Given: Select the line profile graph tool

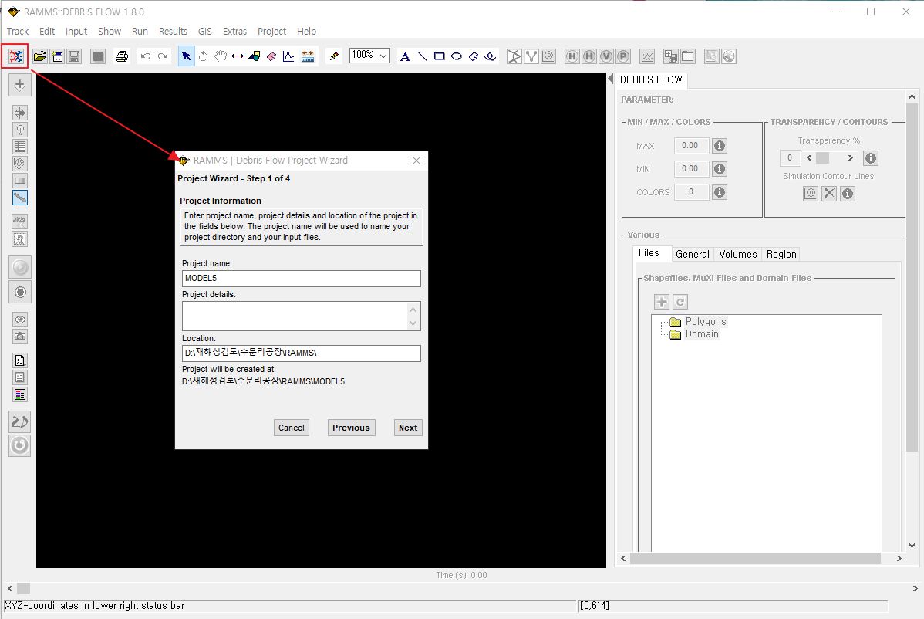Looking at the screenshot, I should tap(288, 56).
